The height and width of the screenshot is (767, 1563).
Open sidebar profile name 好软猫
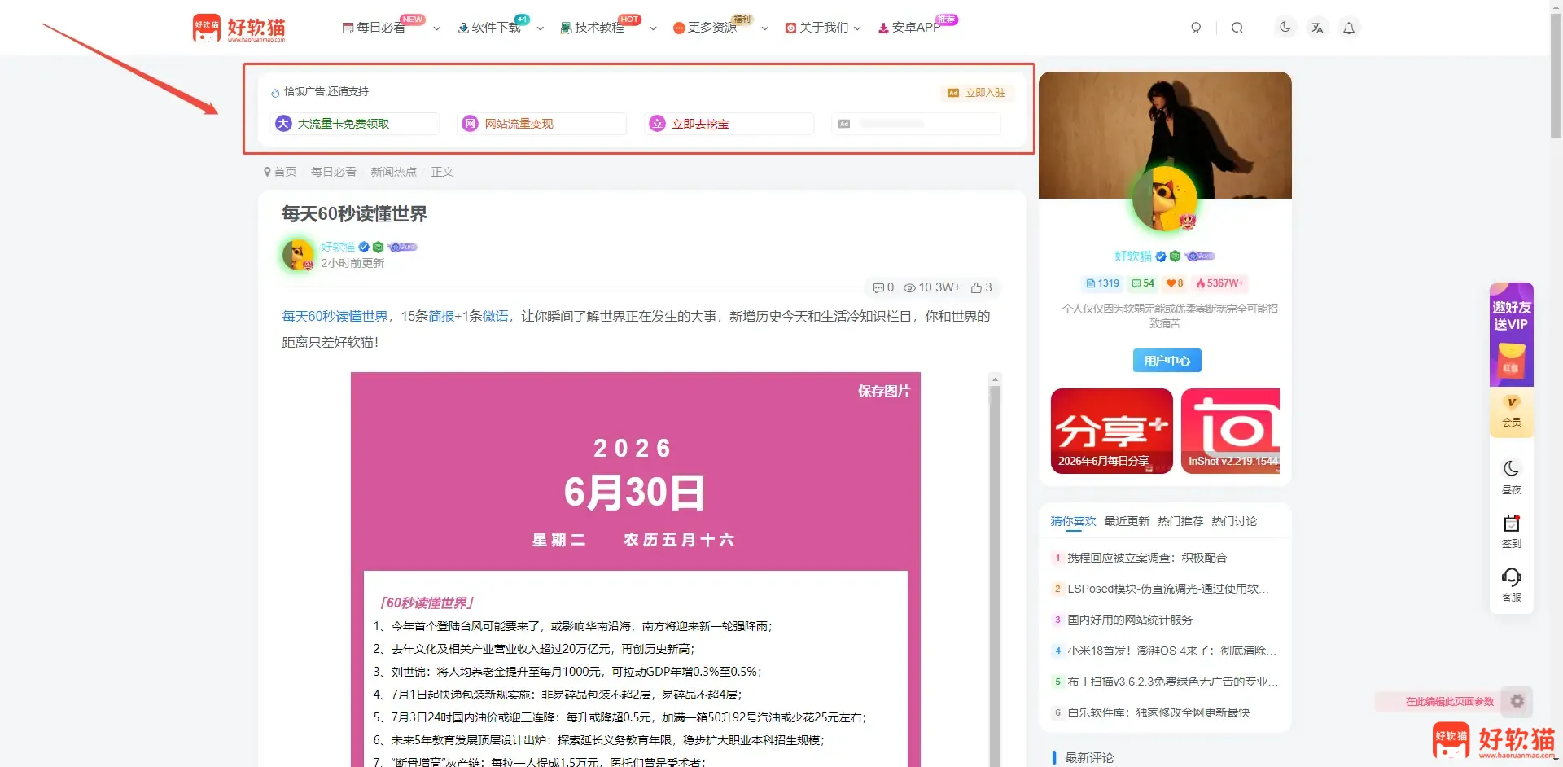[x=1133, y=256]
